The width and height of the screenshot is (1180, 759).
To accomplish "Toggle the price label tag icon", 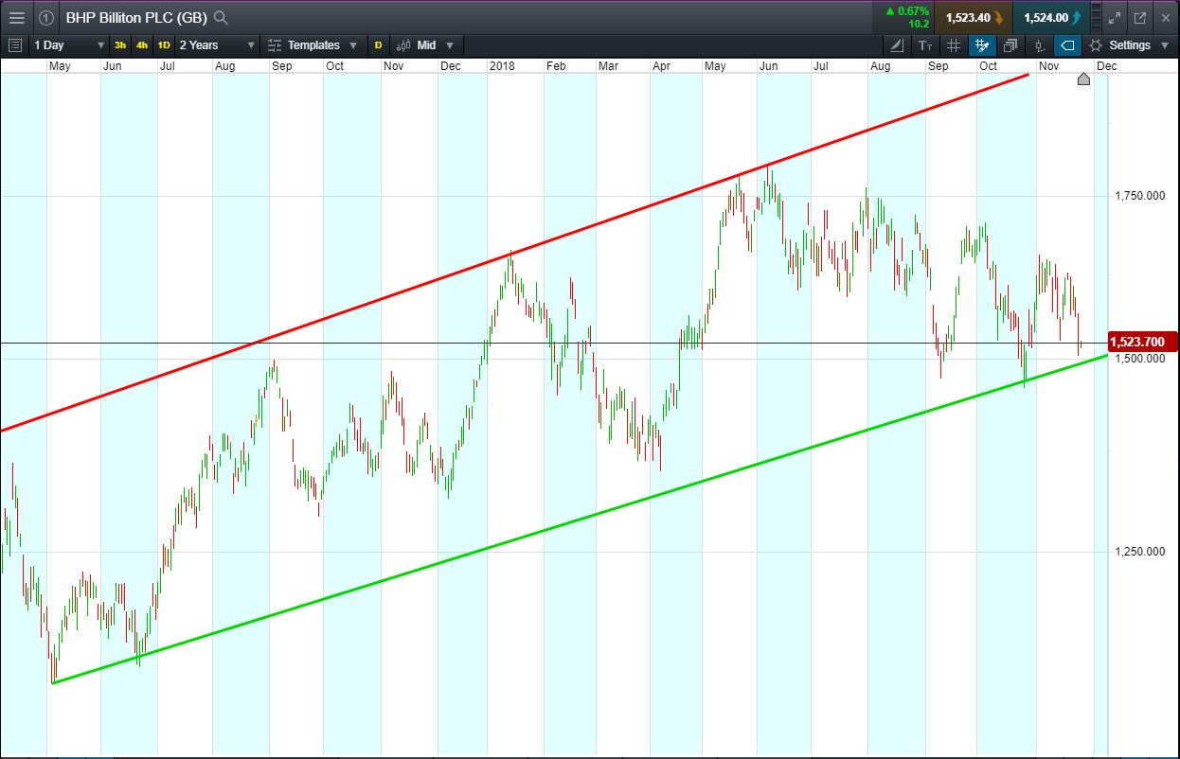I will 1067,44.
